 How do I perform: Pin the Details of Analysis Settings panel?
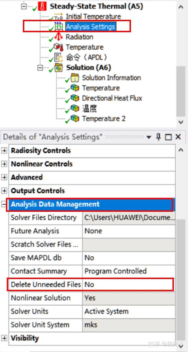coord(159,137)
